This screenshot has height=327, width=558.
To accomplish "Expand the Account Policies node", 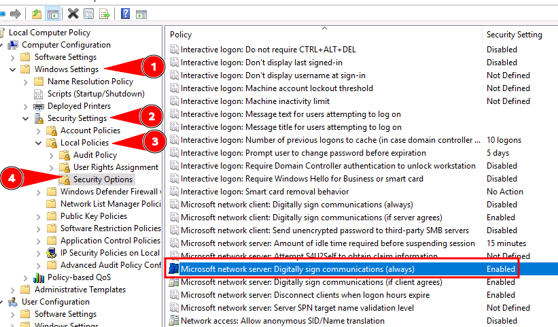I will pos(39,131).
